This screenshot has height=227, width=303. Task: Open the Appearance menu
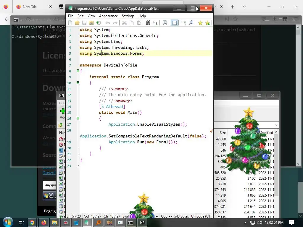[x=108, y=16]
